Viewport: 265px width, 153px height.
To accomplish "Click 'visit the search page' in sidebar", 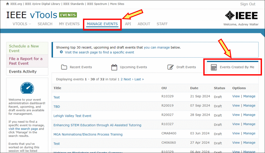I will pos(23,129).
